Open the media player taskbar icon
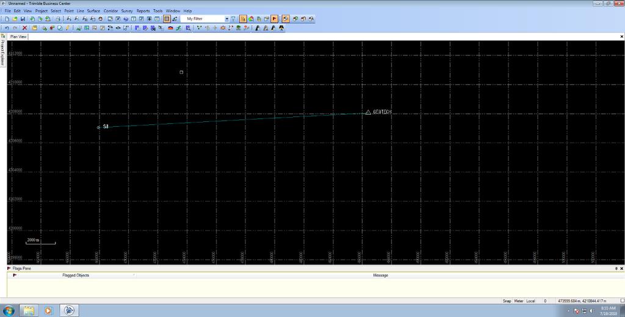The width and height of the screenshot is (625, 317). pos(48,310)
